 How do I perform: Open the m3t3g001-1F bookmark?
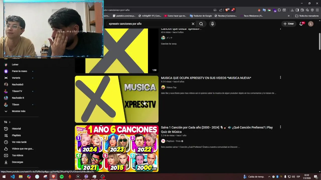pos(149,16)
